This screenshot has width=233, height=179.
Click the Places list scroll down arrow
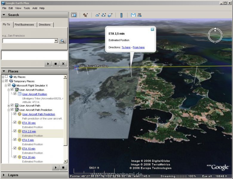65,161
